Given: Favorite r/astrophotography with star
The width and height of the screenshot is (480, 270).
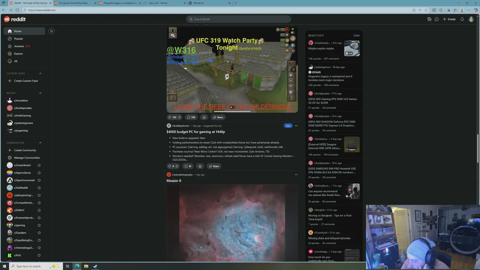Looking at the screenshot, I should [x=39, y=195].
